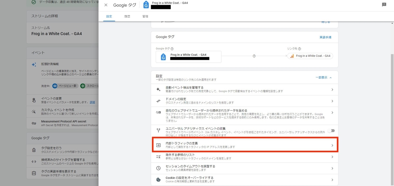Open 自動イベント検出を管理する row chevron
The width and height of the screenshot is (394, 186).
(332, 90)
